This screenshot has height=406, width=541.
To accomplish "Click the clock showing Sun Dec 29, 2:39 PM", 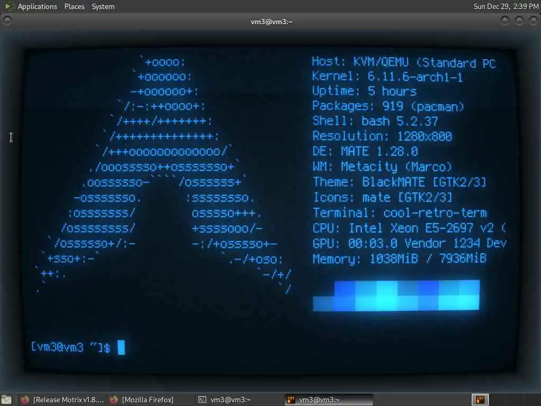I will click(506, 6).
